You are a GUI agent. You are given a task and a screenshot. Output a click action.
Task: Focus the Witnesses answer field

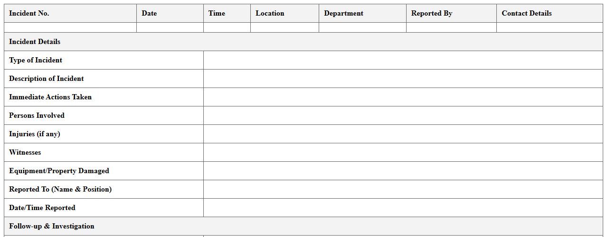[x=403, y=152]
